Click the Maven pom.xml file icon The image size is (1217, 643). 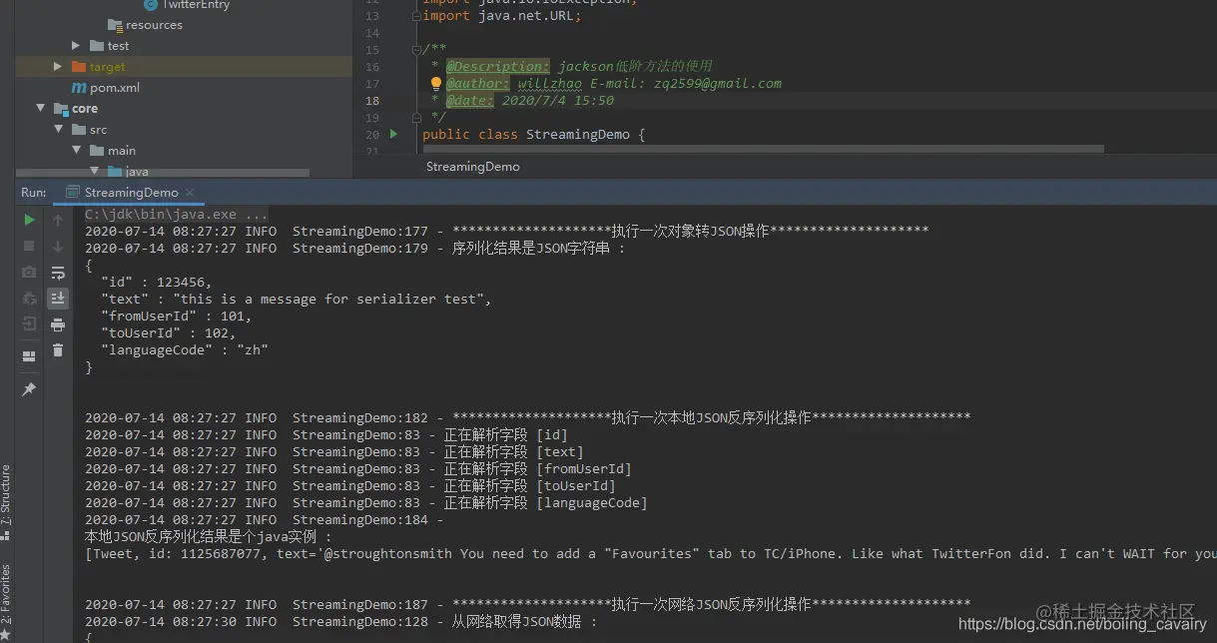pyautogui.click(x=80, y=88)
